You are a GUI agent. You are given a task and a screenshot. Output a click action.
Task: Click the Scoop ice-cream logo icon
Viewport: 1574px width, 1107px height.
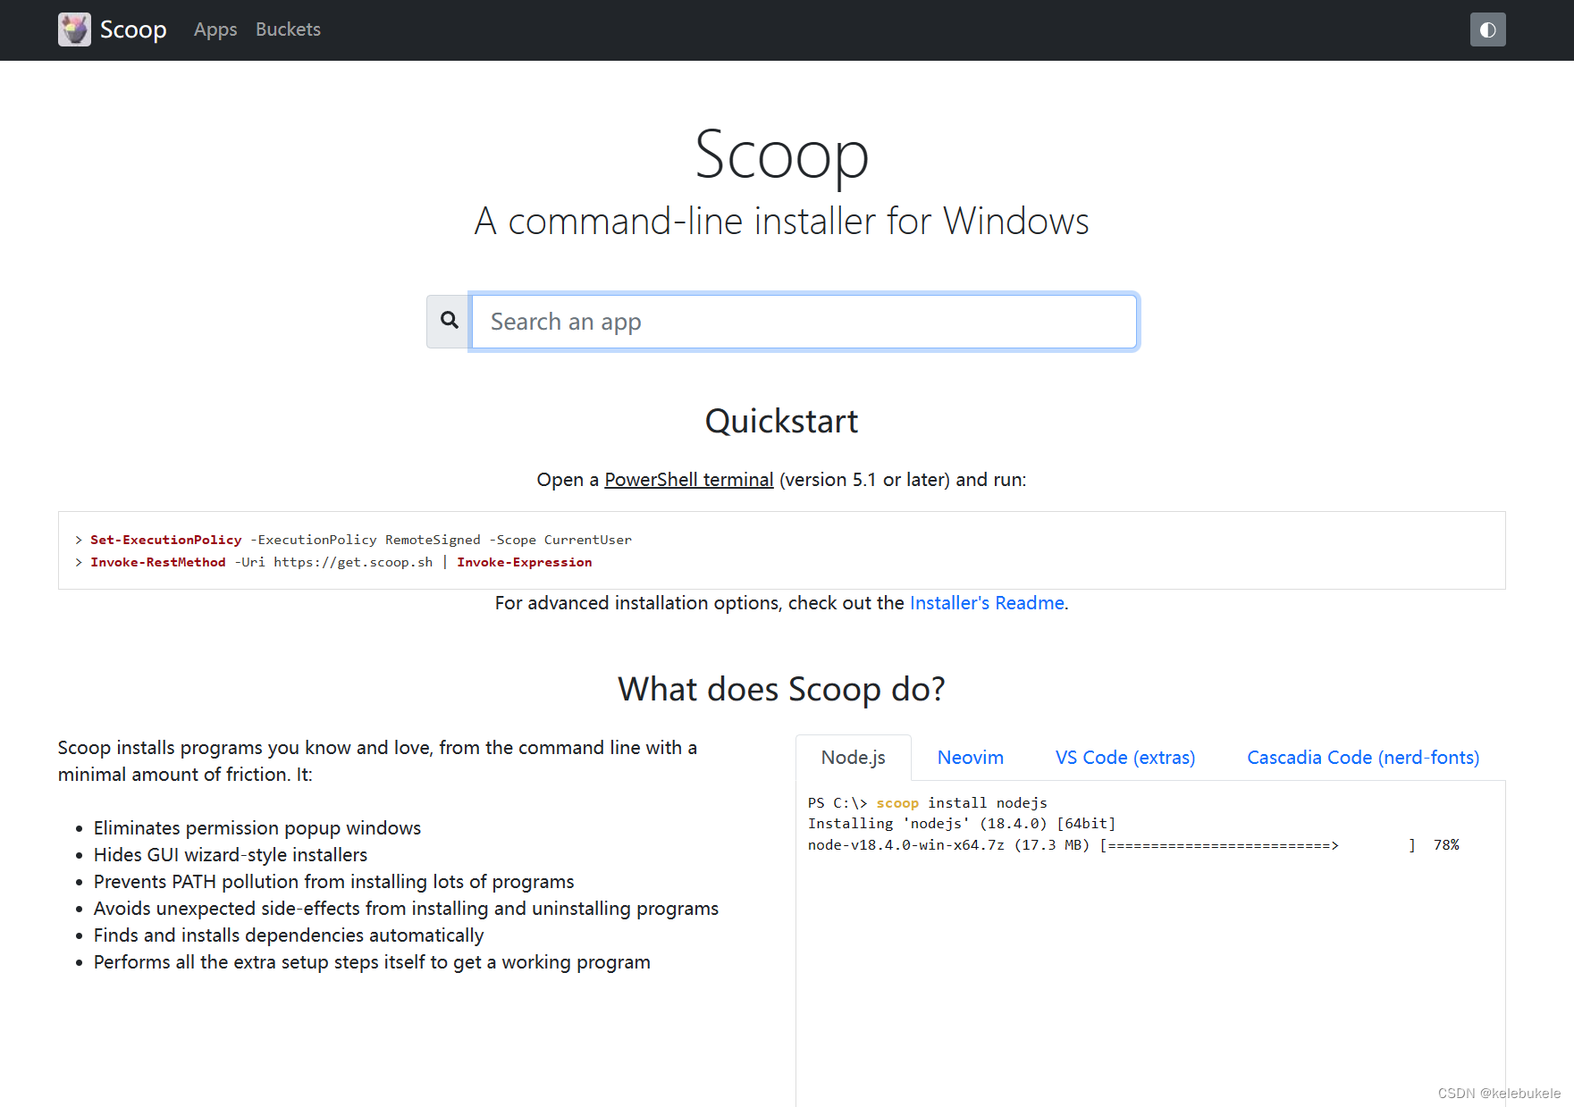74,29
